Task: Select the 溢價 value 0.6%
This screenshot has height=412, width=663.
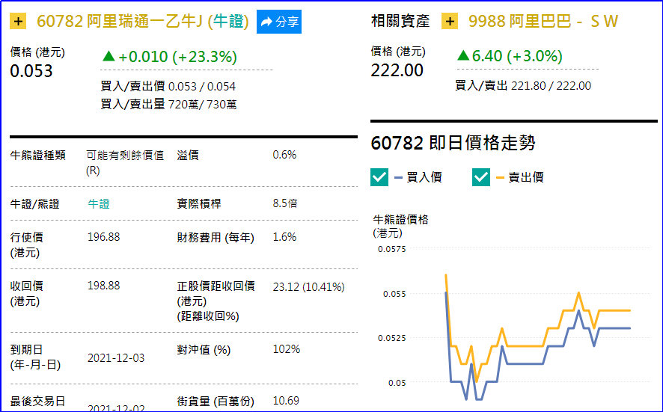Action: 284,155
